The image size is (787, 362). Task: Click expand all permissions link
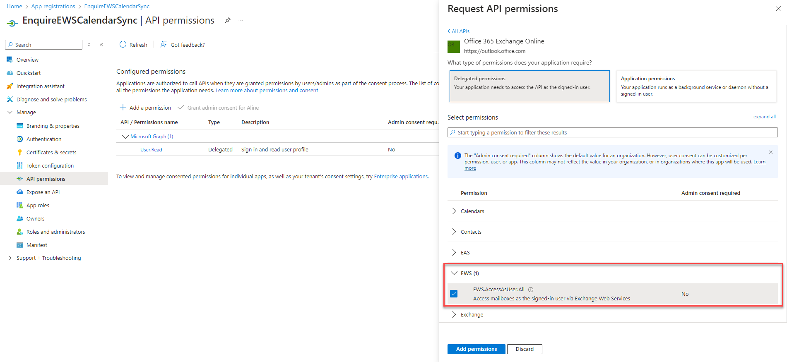[764, 117]
